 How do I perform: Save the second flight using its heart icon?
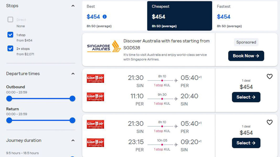click(270, 122)
